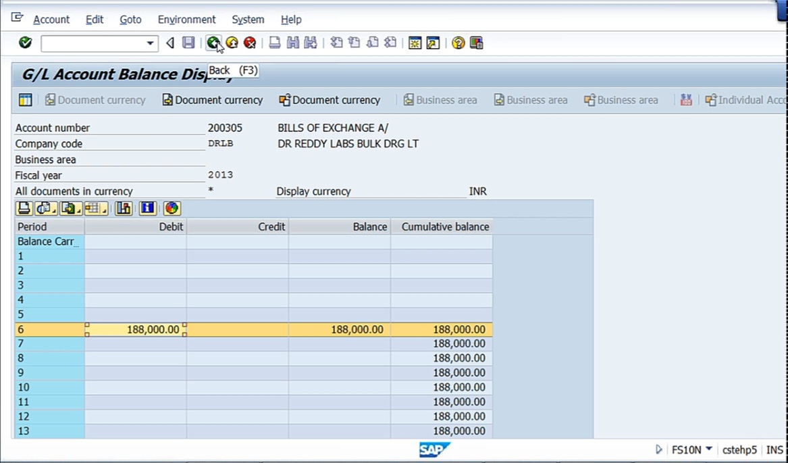Go to First Page icon
The width and height of the screenshot is (788, 463).
(x=336, y=43)
